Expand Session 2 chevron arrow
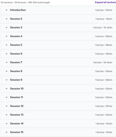 click(x=6, y=19)
